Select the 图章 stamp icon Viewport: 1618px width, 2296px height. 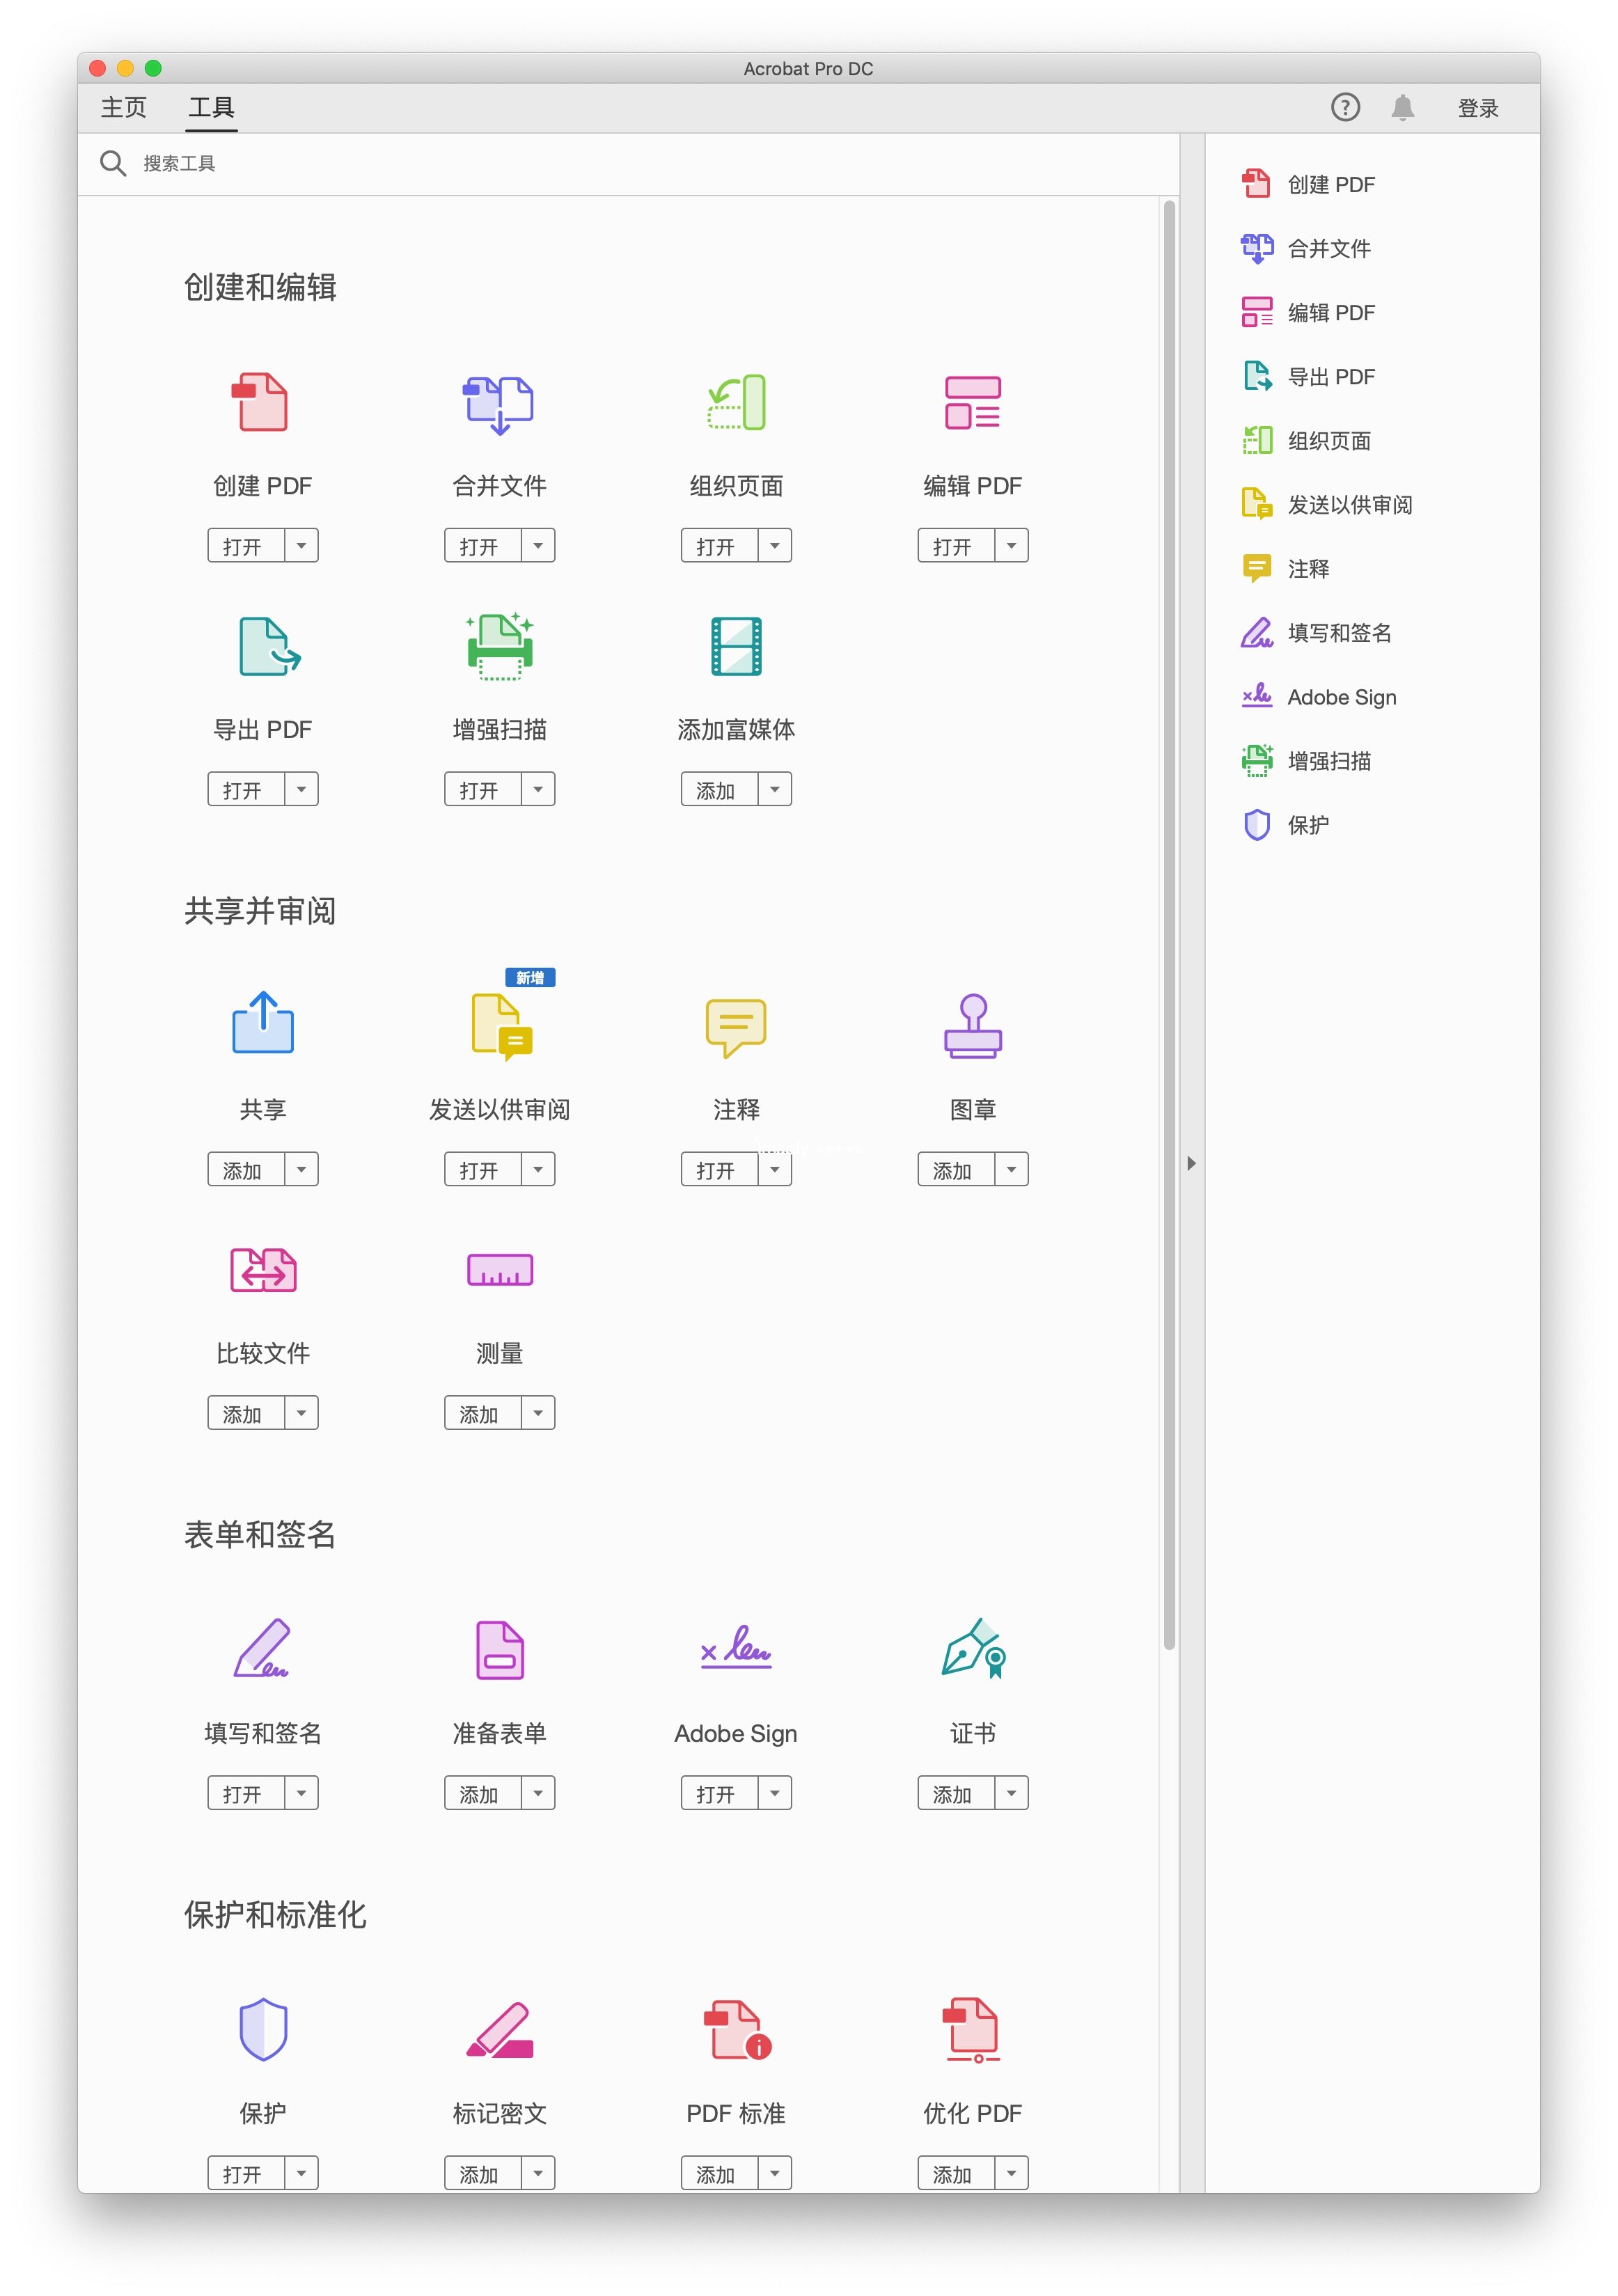click(972, 1025)
